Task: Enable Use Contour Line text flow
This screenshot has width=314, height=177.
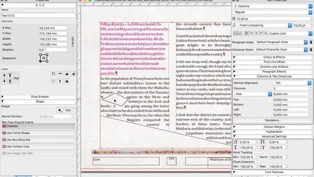Action: (x=38, y=147)
